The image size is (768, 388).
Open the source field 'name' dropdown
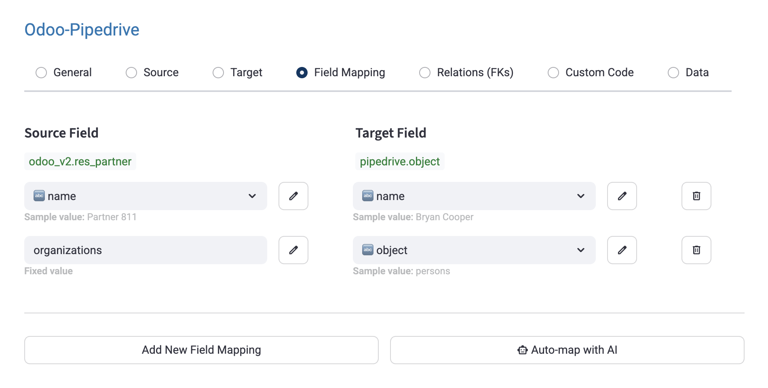pos(146,196)
